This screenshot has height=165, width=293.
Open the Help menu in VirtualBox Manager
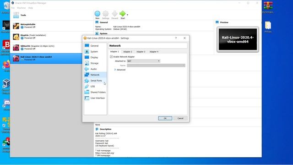click(x=31, y=8)
